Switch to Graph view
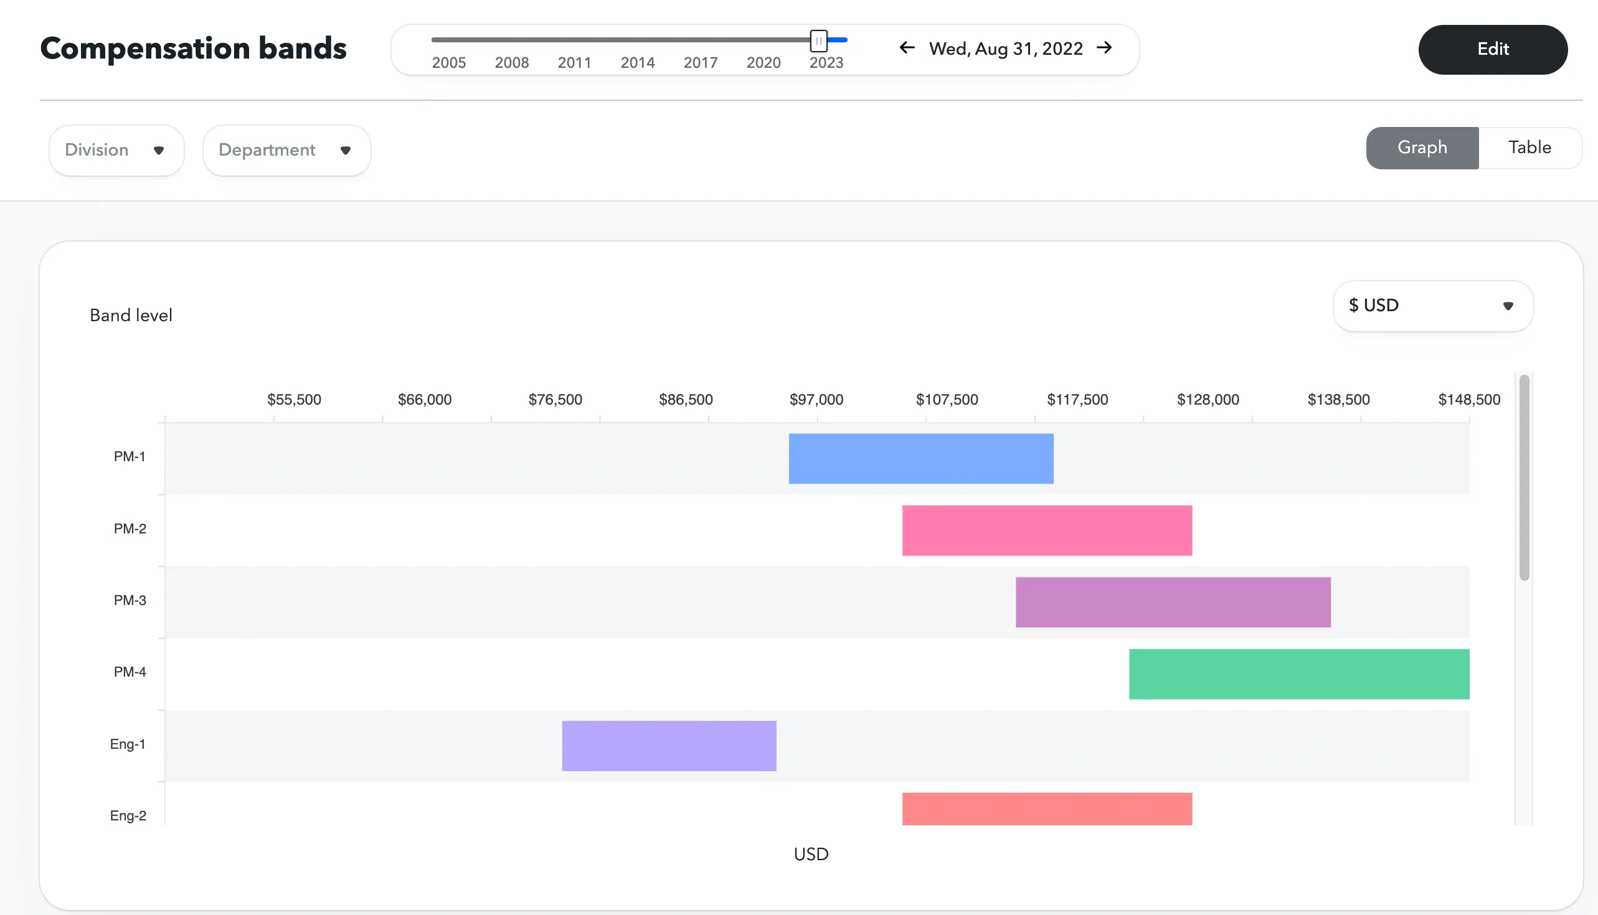Image resolution: width=1598 pixels, height=915 pixels. [1422, 148]
